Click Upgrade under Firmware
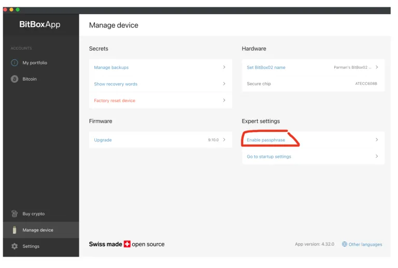Viewport: 398px width, 268px height. coord(103,140)
